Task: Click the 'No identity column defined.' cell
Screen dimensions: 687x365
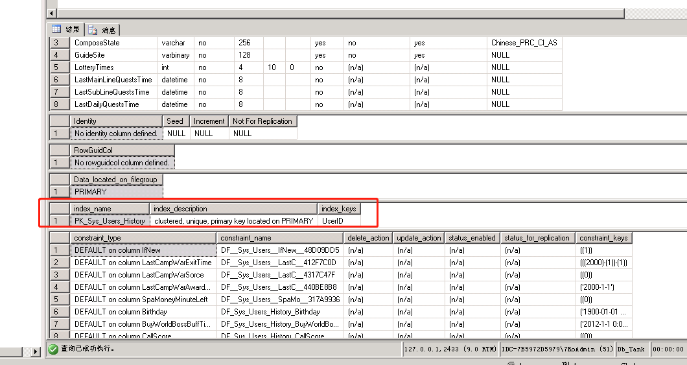Action: coord(116,133)
